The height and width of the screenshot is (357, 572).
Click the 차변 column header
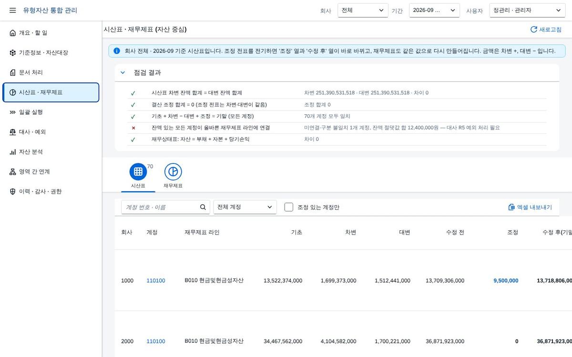point(351,232)
